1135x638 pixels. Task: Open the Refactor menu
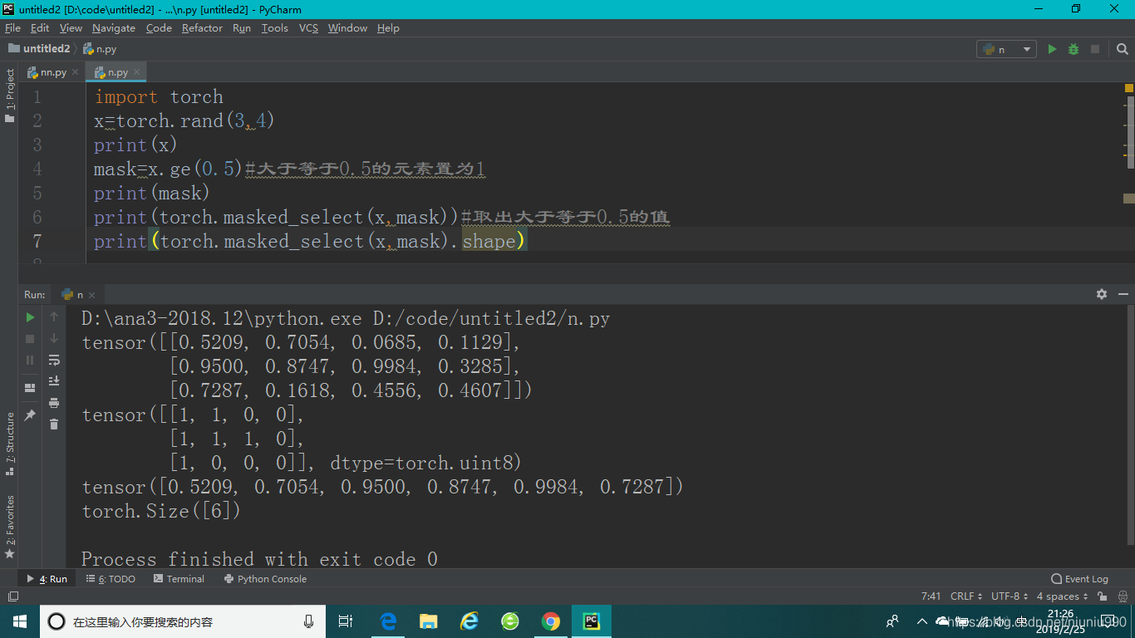[202, 27]
